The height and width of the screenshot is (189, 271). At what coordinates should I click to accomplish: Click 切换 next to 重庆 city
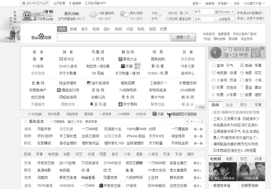75,14
